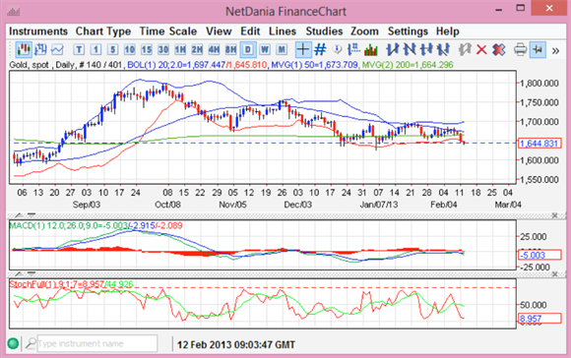Expand hidden toolbar items chevron
The width and height of the screenshot is (571, 358).
(555, 50)
